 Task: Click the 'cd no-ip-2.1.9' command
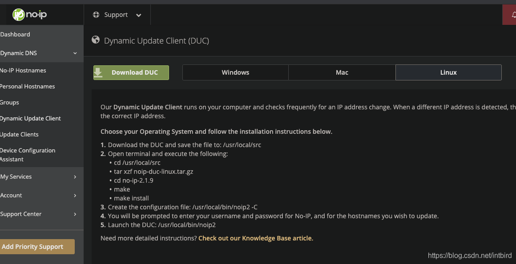pyautogui.click(x=133, y=180)
